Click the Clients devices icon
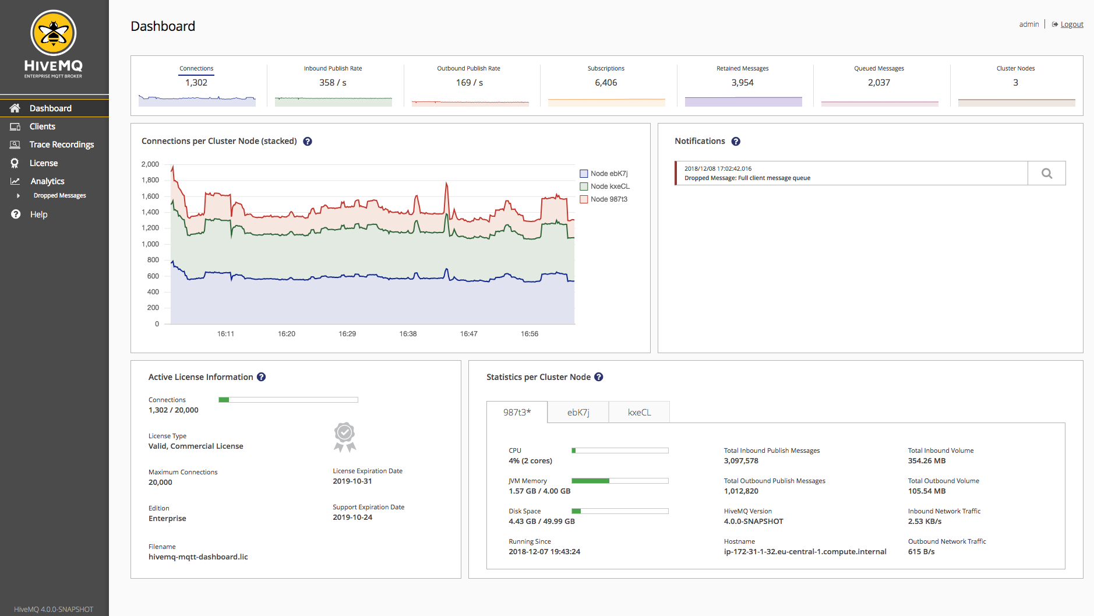This screenshot has height=616, width=1094. click(x=15, y=126)
